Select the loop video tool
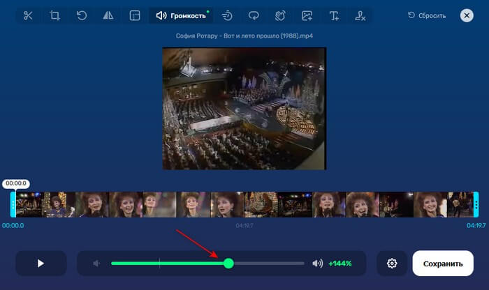This screenshot has height=290, width=489. [254, 15]
